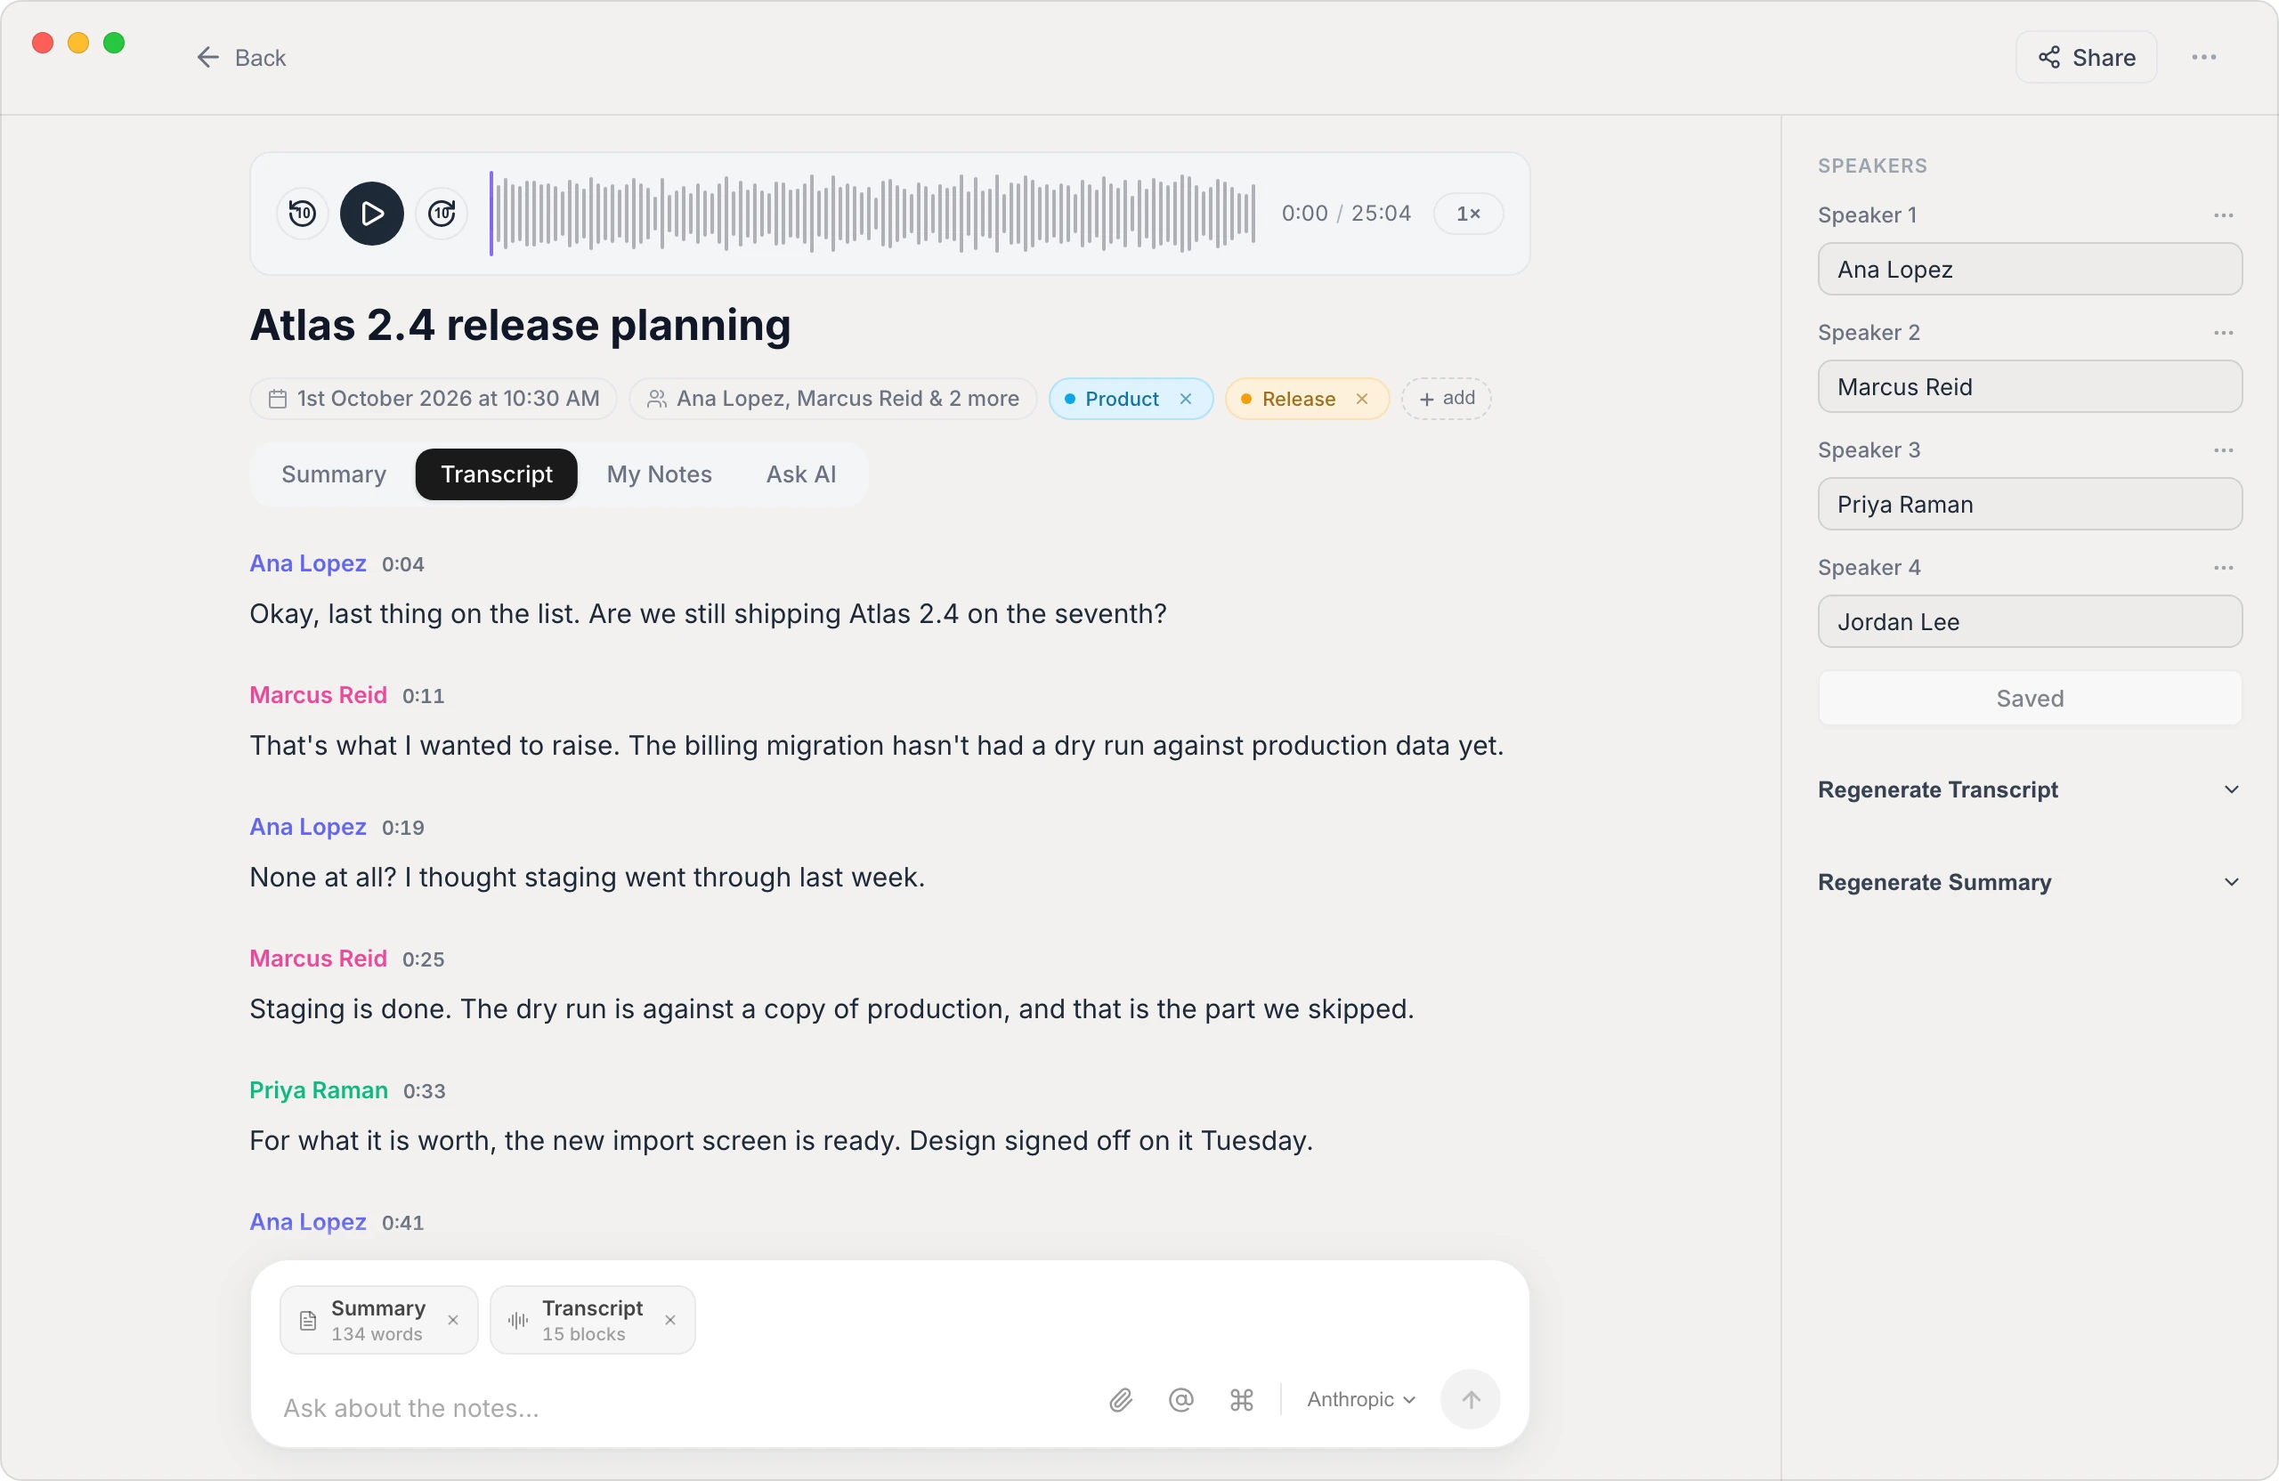Insert a mention with the @ icon
Screen dimensions: 2279x1481
click(x=1181, y=1400)
